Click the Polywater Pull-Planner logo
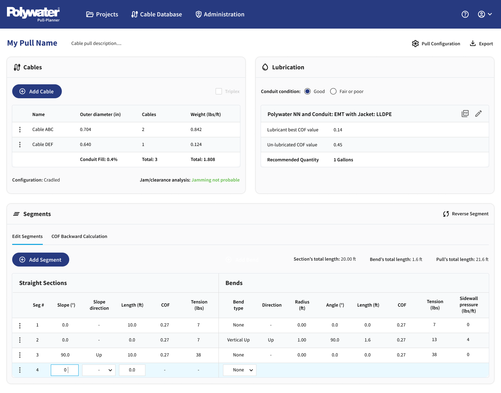 tap(33, 14)
